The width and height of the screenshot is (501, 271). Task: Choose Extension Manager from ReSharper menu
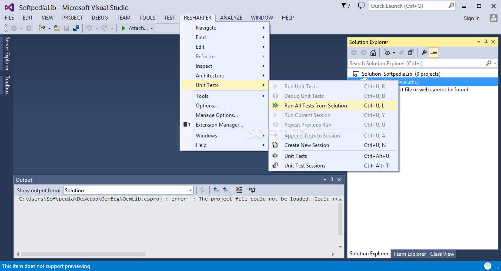(224, 125)
